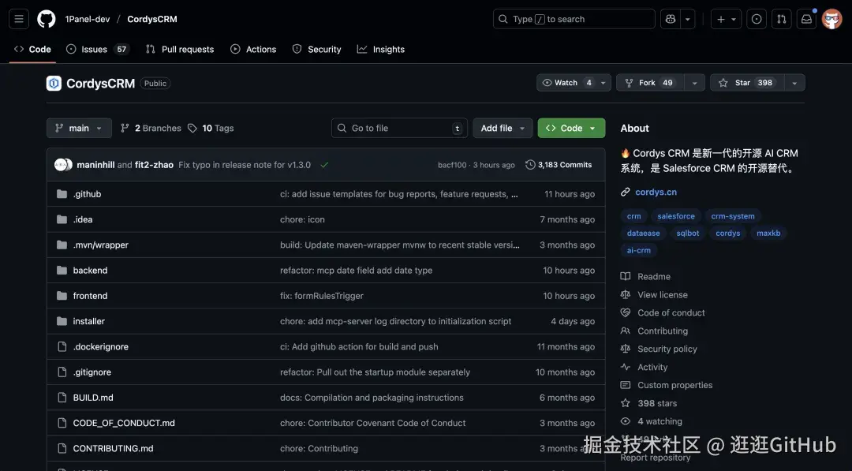Open the .gitignore file
The width and height of the screenshot is (852, 471).
point(92,372)
